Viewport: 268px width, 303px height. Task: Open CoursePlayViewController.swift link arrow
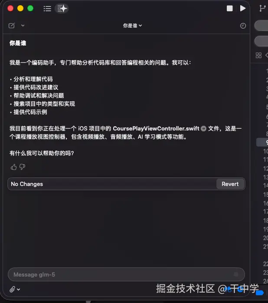(203, 128)
